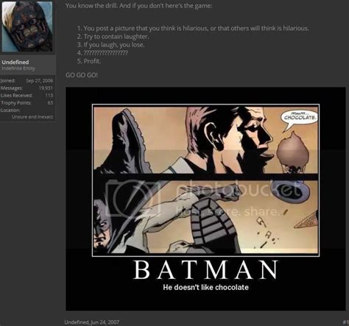The height and width of the screenshot is (326, 349).
Task: Open the poster's avatar image
Action: [x=27, y=26]
